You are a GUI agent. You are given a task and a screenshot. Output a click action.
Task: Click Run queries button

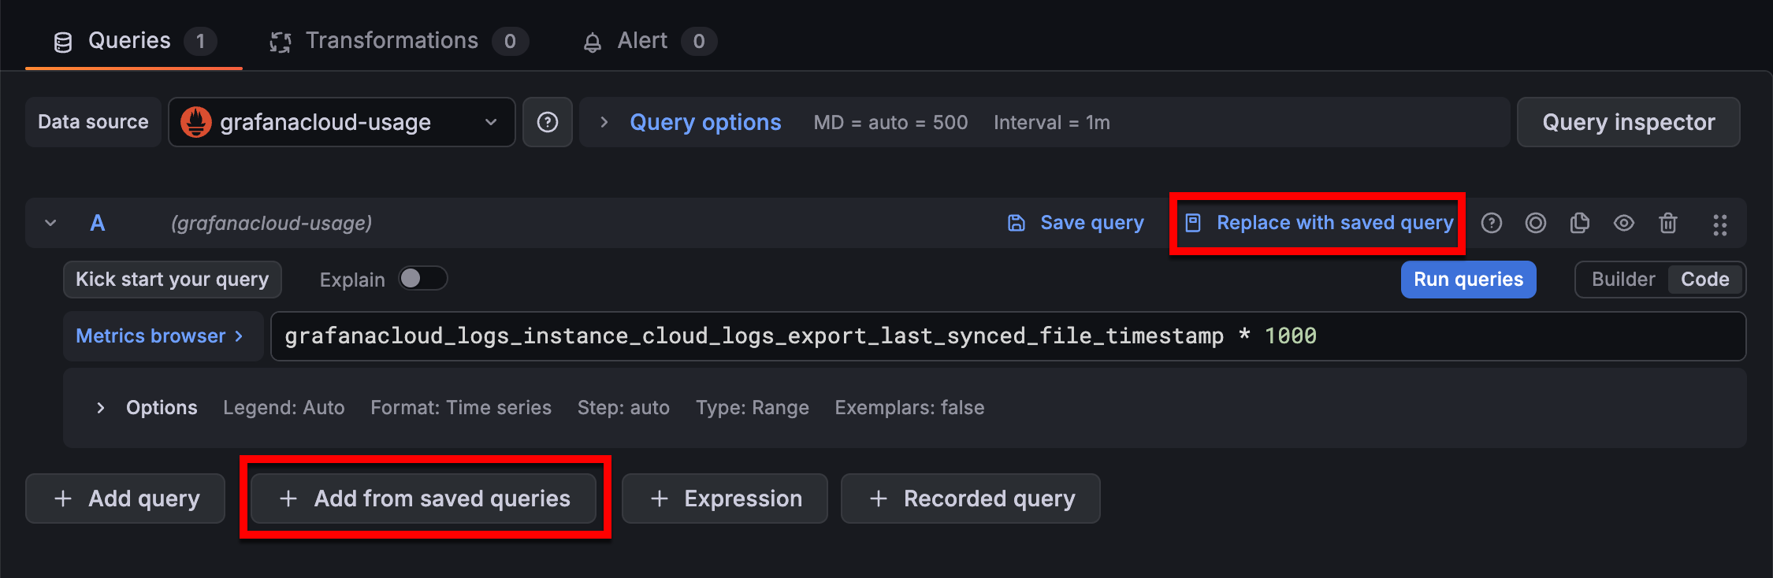[1467, 280]
